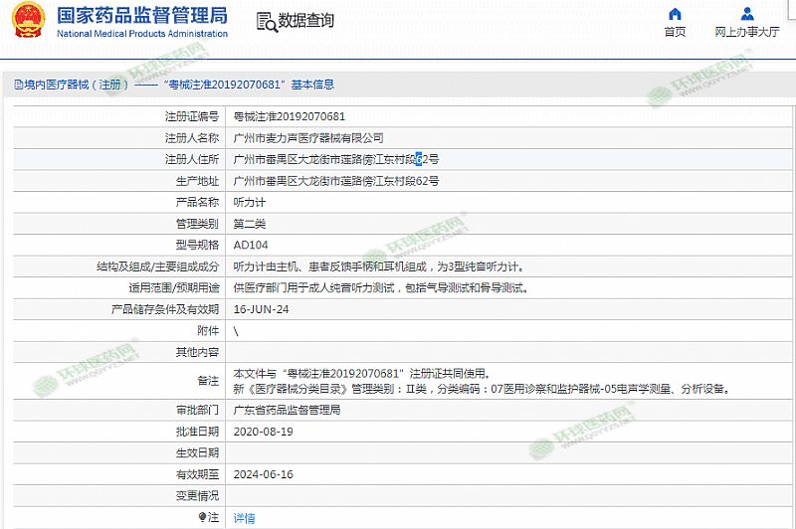Open the 首页 text link
The width and height of the screenshot is (796, 529).
pos(675,32)
